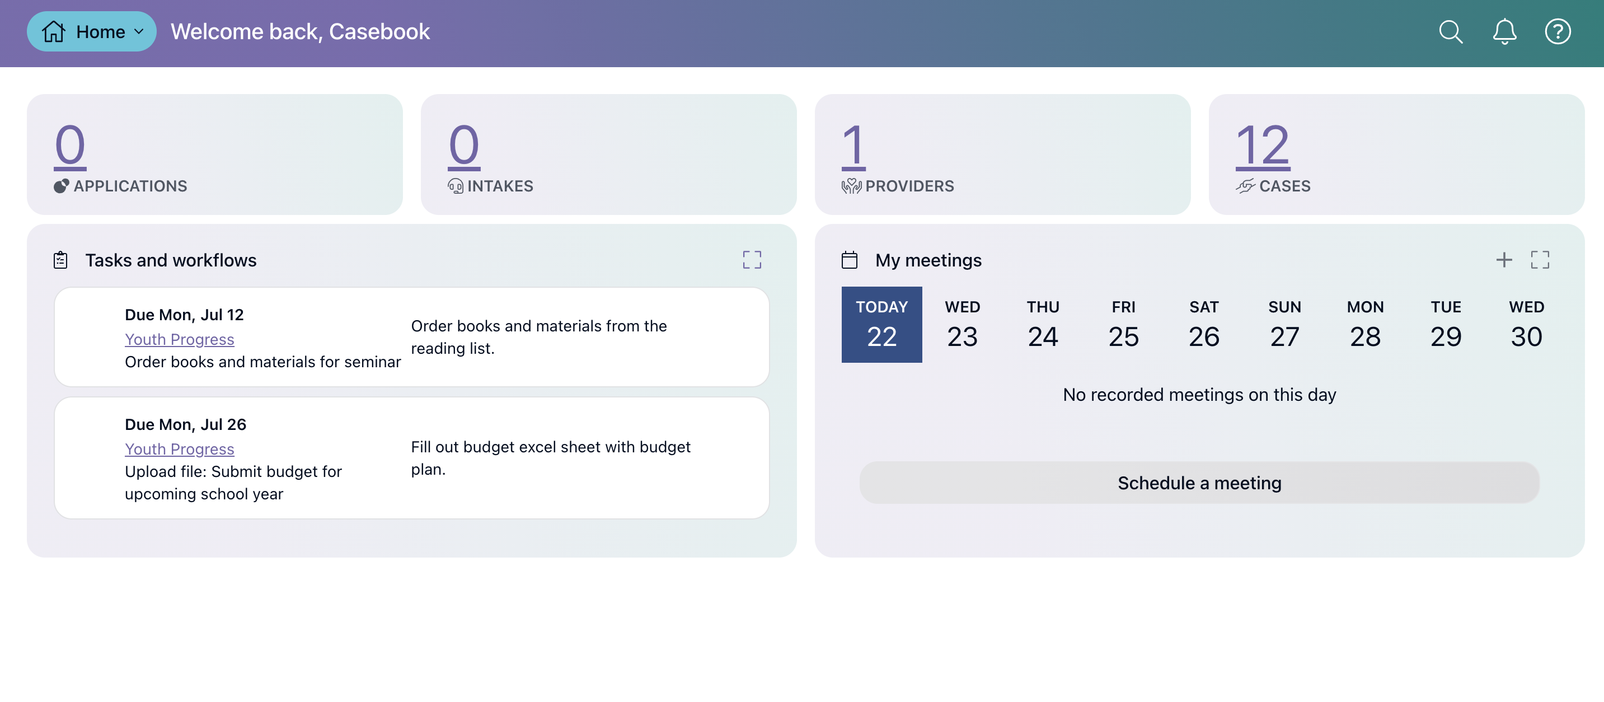The image size is (1604, 702).
Task: Switch to FRI 25 in meetings
Action: point(1123,325)
